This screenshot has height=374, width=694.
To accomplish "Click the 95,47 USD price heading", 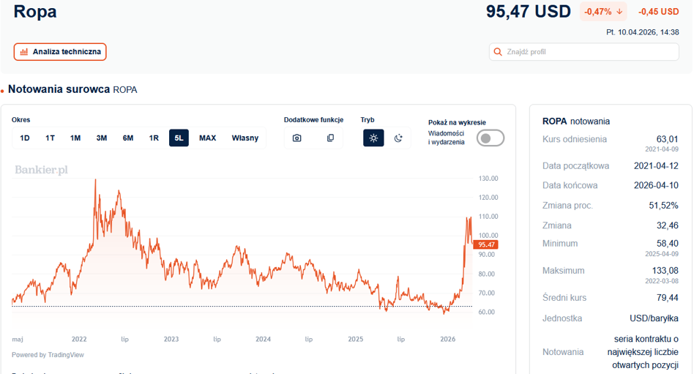I will 529,12.
